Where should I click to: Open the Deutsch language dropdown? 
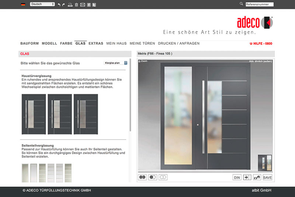click(42, 4)
